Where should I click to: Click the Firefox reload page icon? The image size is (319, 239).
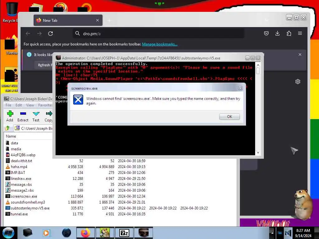click(x=50, y=34)
